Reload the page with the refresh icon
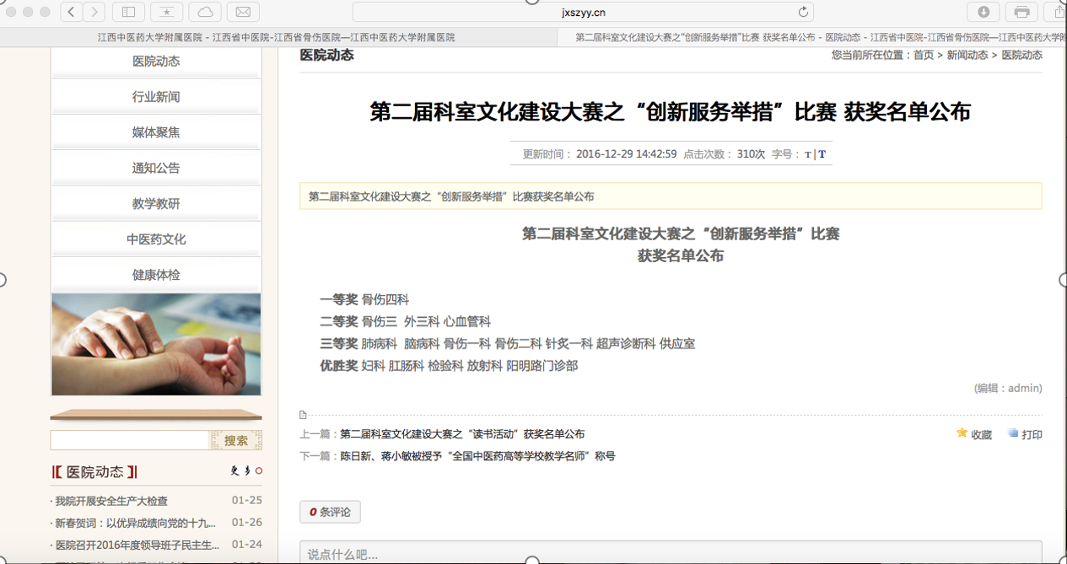This screenshot has width=1067, height=564. coord(803,12)
